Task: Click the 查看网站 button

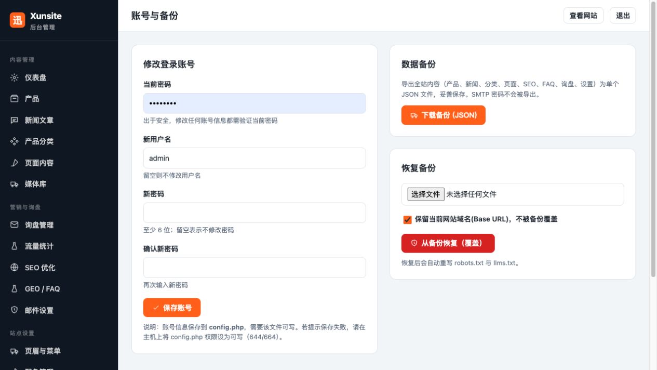Action: (x=583, y=16)
